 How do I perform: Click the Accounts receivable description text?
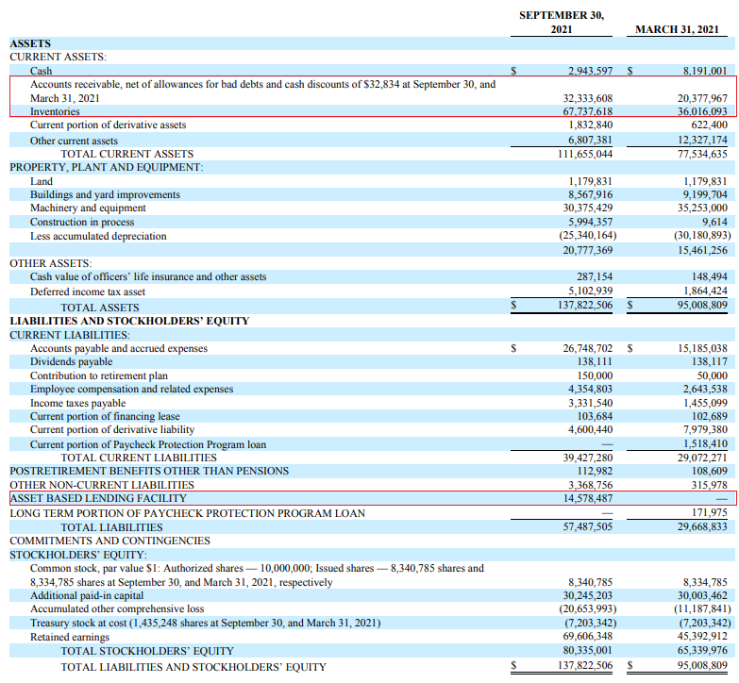[x=262, y=91]
